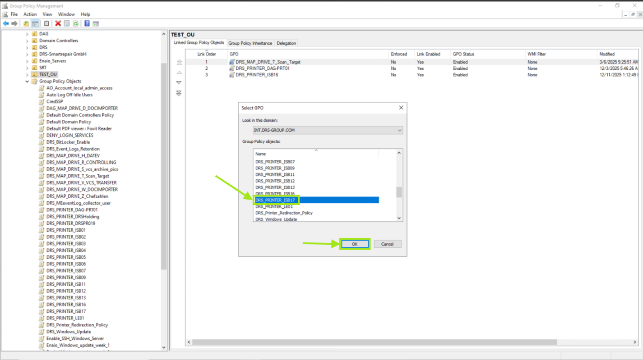Collapse the Group Policy Objects node

click(27, 82)
